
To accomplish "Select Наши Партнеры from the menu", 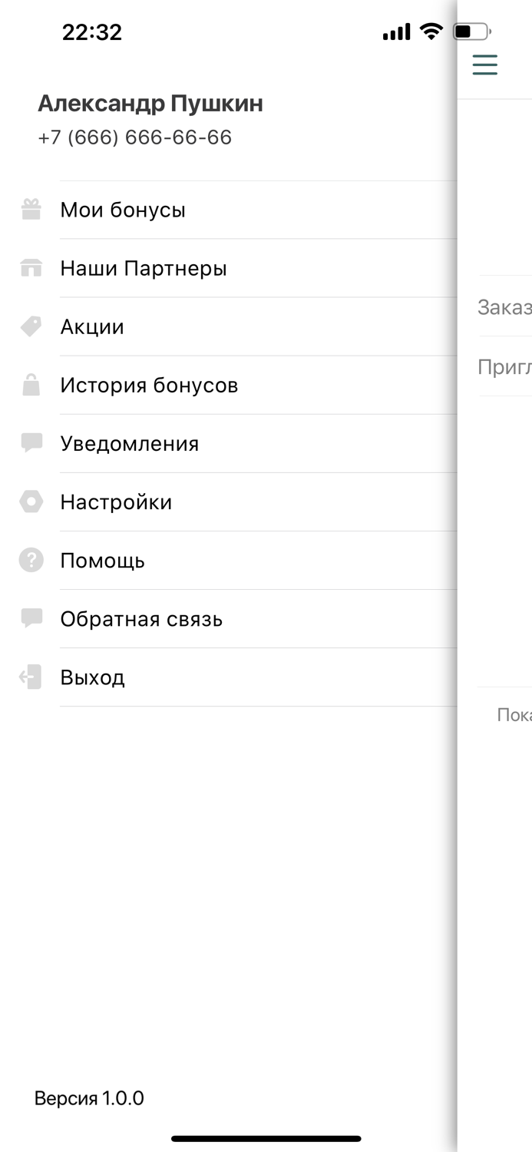I will point(143,267).
